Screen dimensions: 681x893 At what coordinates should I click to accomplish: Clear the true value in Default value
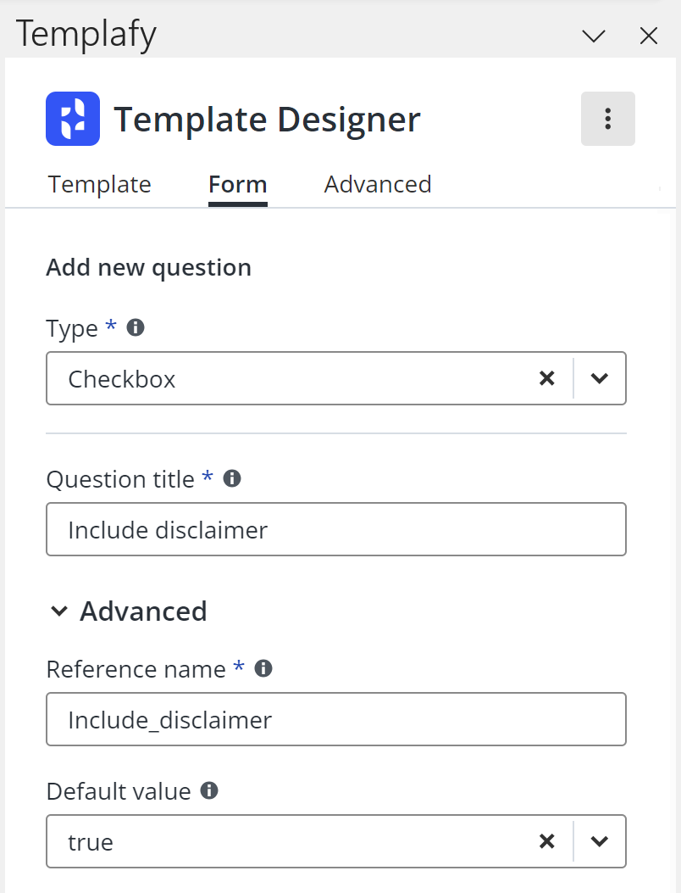pos(547,841)
